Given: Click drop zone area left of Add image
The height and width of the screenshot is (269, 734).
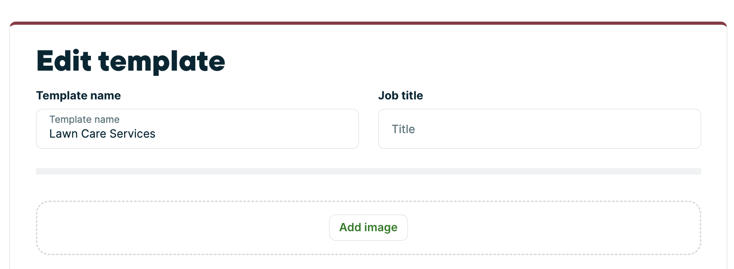Looking at the screenshot, I should [180, 228].
